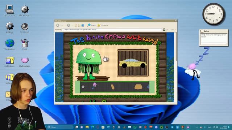Click the green jellyfish character in the game
Viewport: 232px width, 130px height.
[89, 64]
